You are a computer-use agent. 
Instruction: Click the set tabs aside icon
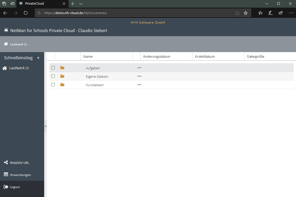click(12, 4)
